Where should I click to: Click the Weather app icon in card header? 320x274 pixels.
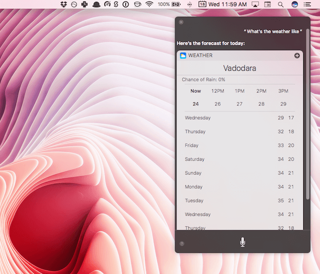[183, 56]
